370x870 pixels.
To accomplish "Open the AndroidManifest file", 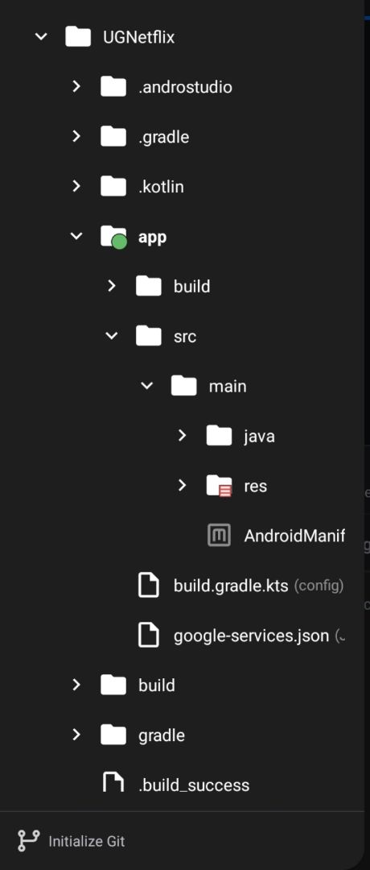I will [x=294, y=536].
